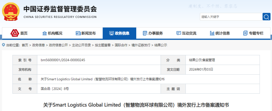This screenshot has width=272, height=111.
Task: Click the 政府信息公开 breadcrumb link
Action: click(x=58, y=45)
